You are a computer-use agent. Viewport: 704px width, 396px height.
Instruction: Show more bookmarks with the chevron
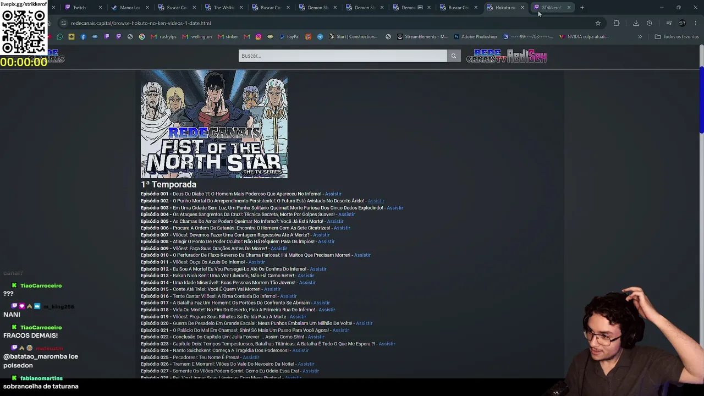click(x=640, y=37)
